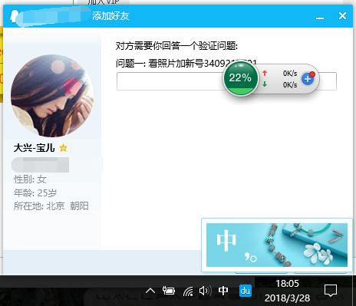Click the yellow star icon beside 大兴-宝儿

(63, 148)
